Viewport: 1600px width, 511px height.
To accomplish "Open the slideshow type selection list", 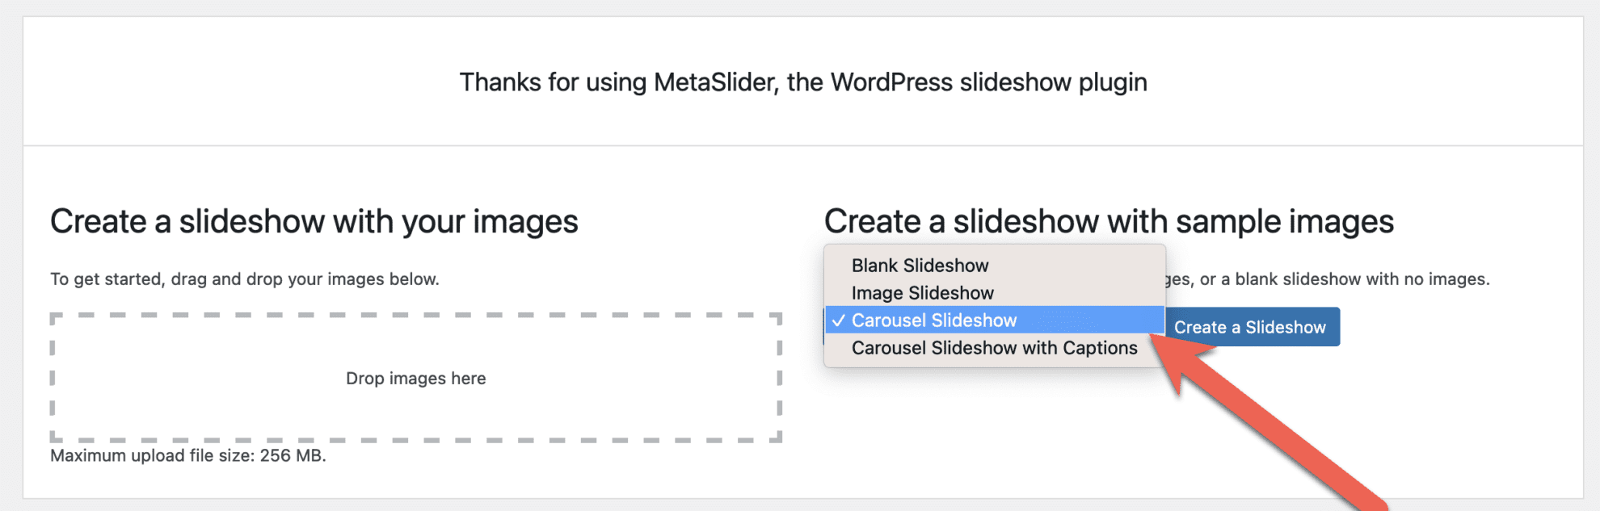I will click(x=994, y=307).
